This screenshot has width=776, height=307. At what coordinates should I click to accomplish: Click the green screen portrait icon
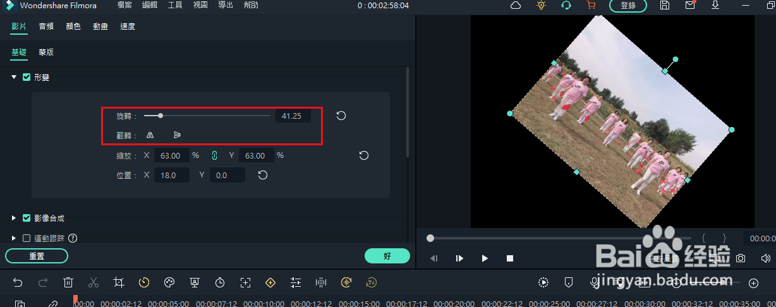(x=195, y=282)
